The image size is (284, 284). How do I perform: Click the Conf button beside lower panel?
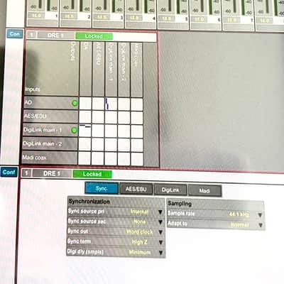[9, 172]
